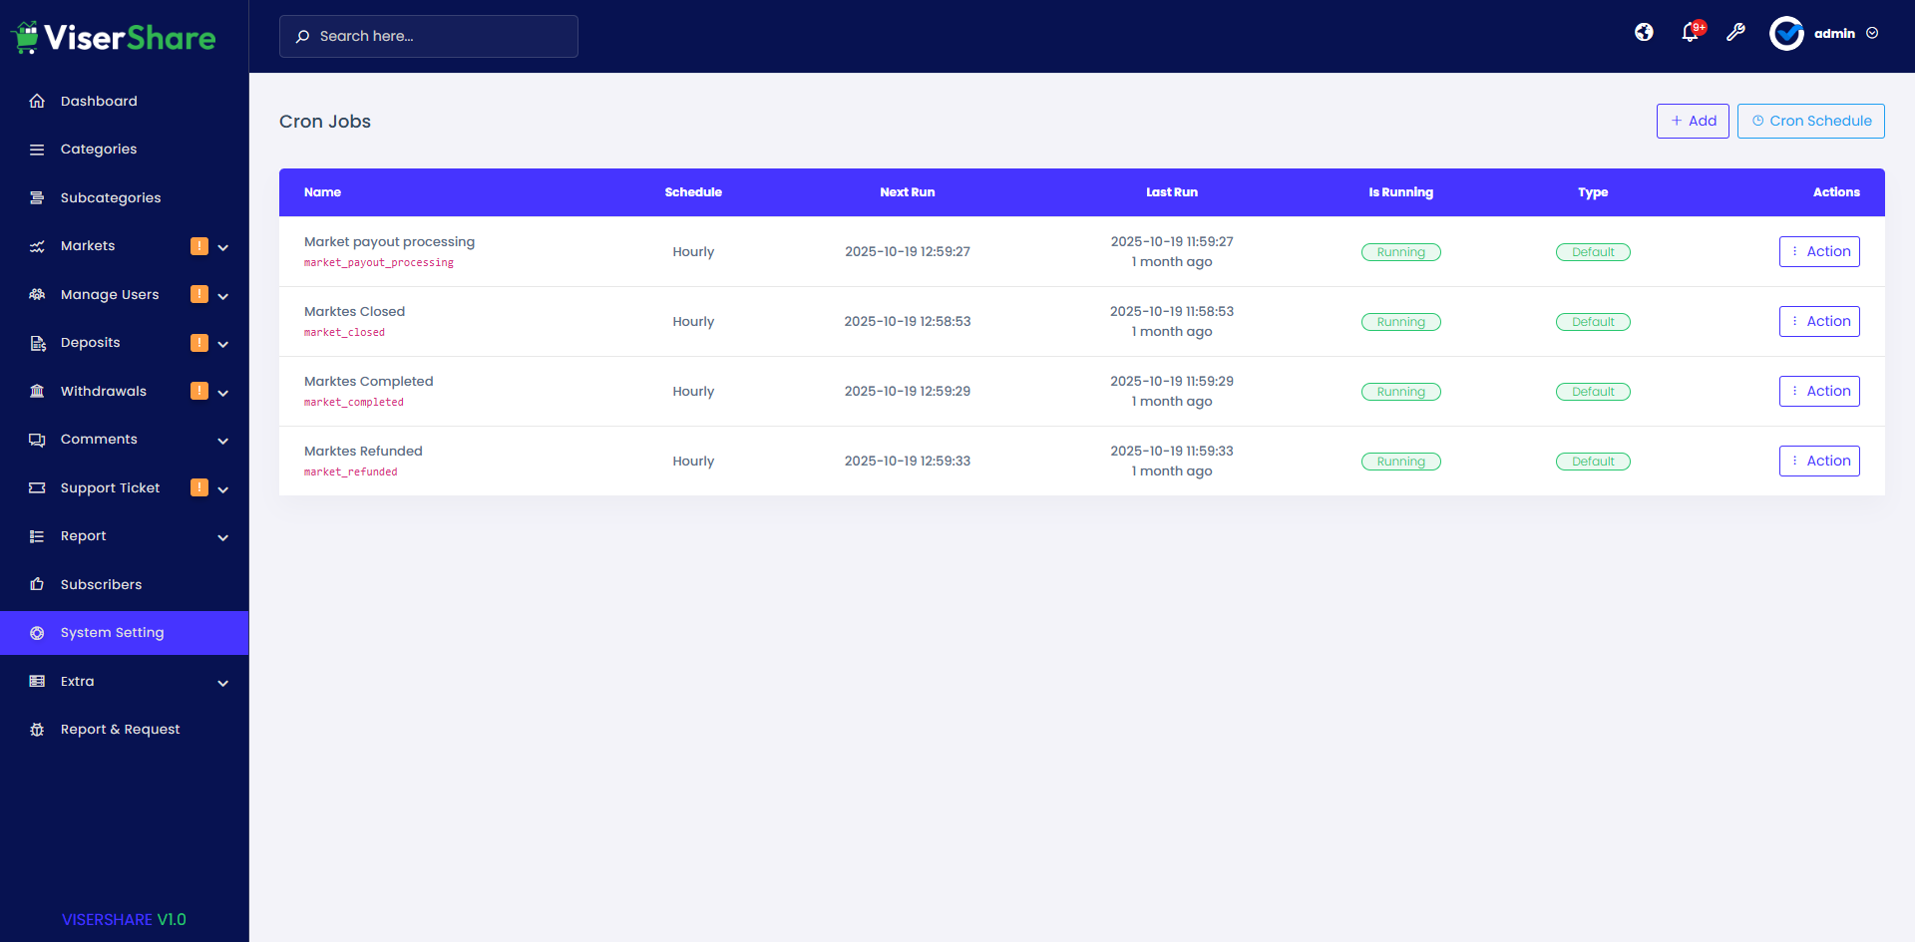The width and height of the screenshot is (1915, 942).
Task: Click the Markets chart icon
Action: coord(37,246)
